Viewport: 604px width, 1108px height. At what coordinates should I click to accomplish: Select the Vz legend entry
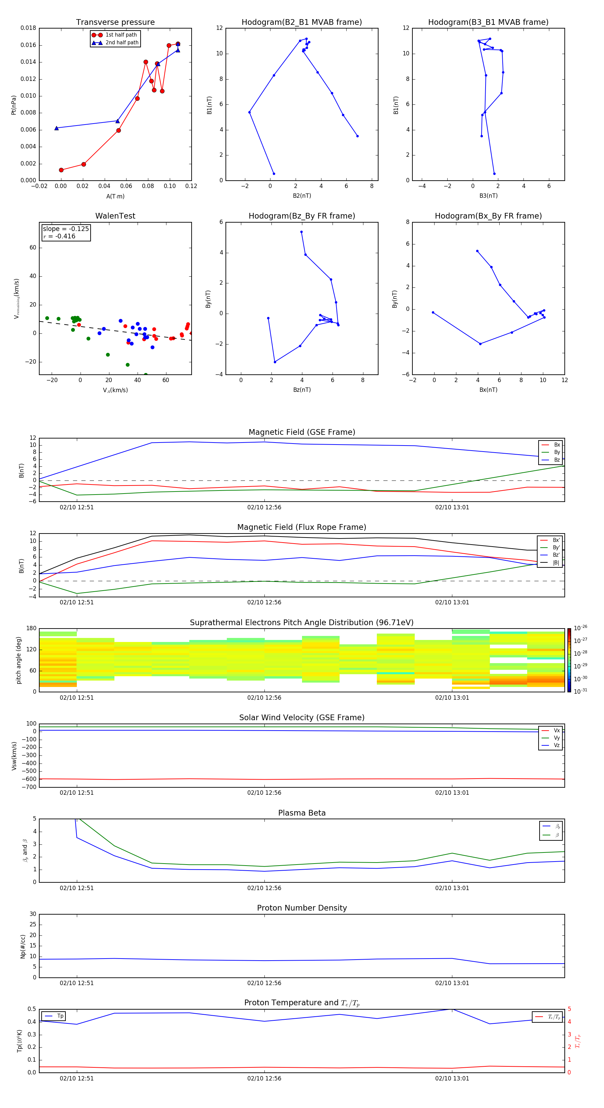(551, 745)
